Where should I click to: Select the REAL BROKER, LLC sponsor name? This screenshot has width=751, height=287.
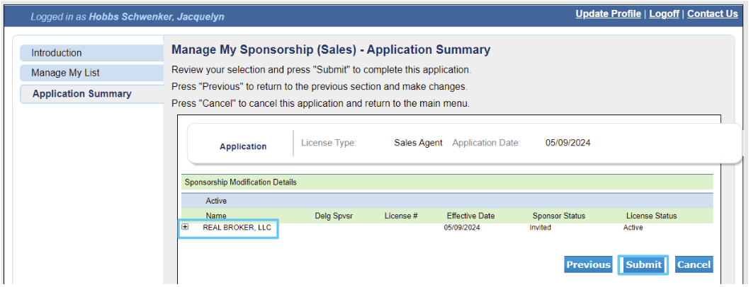pos(237,228)
